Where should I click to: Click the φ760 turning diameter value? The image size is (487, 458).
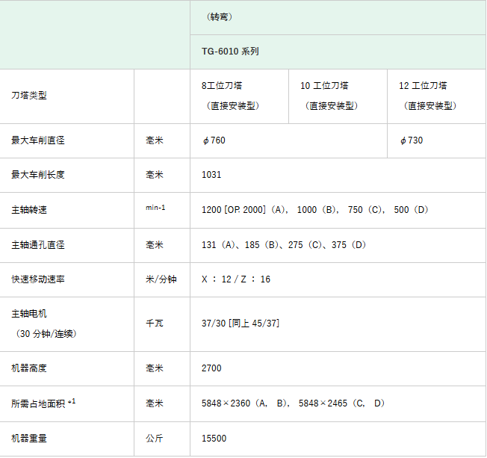pos(213,140)
